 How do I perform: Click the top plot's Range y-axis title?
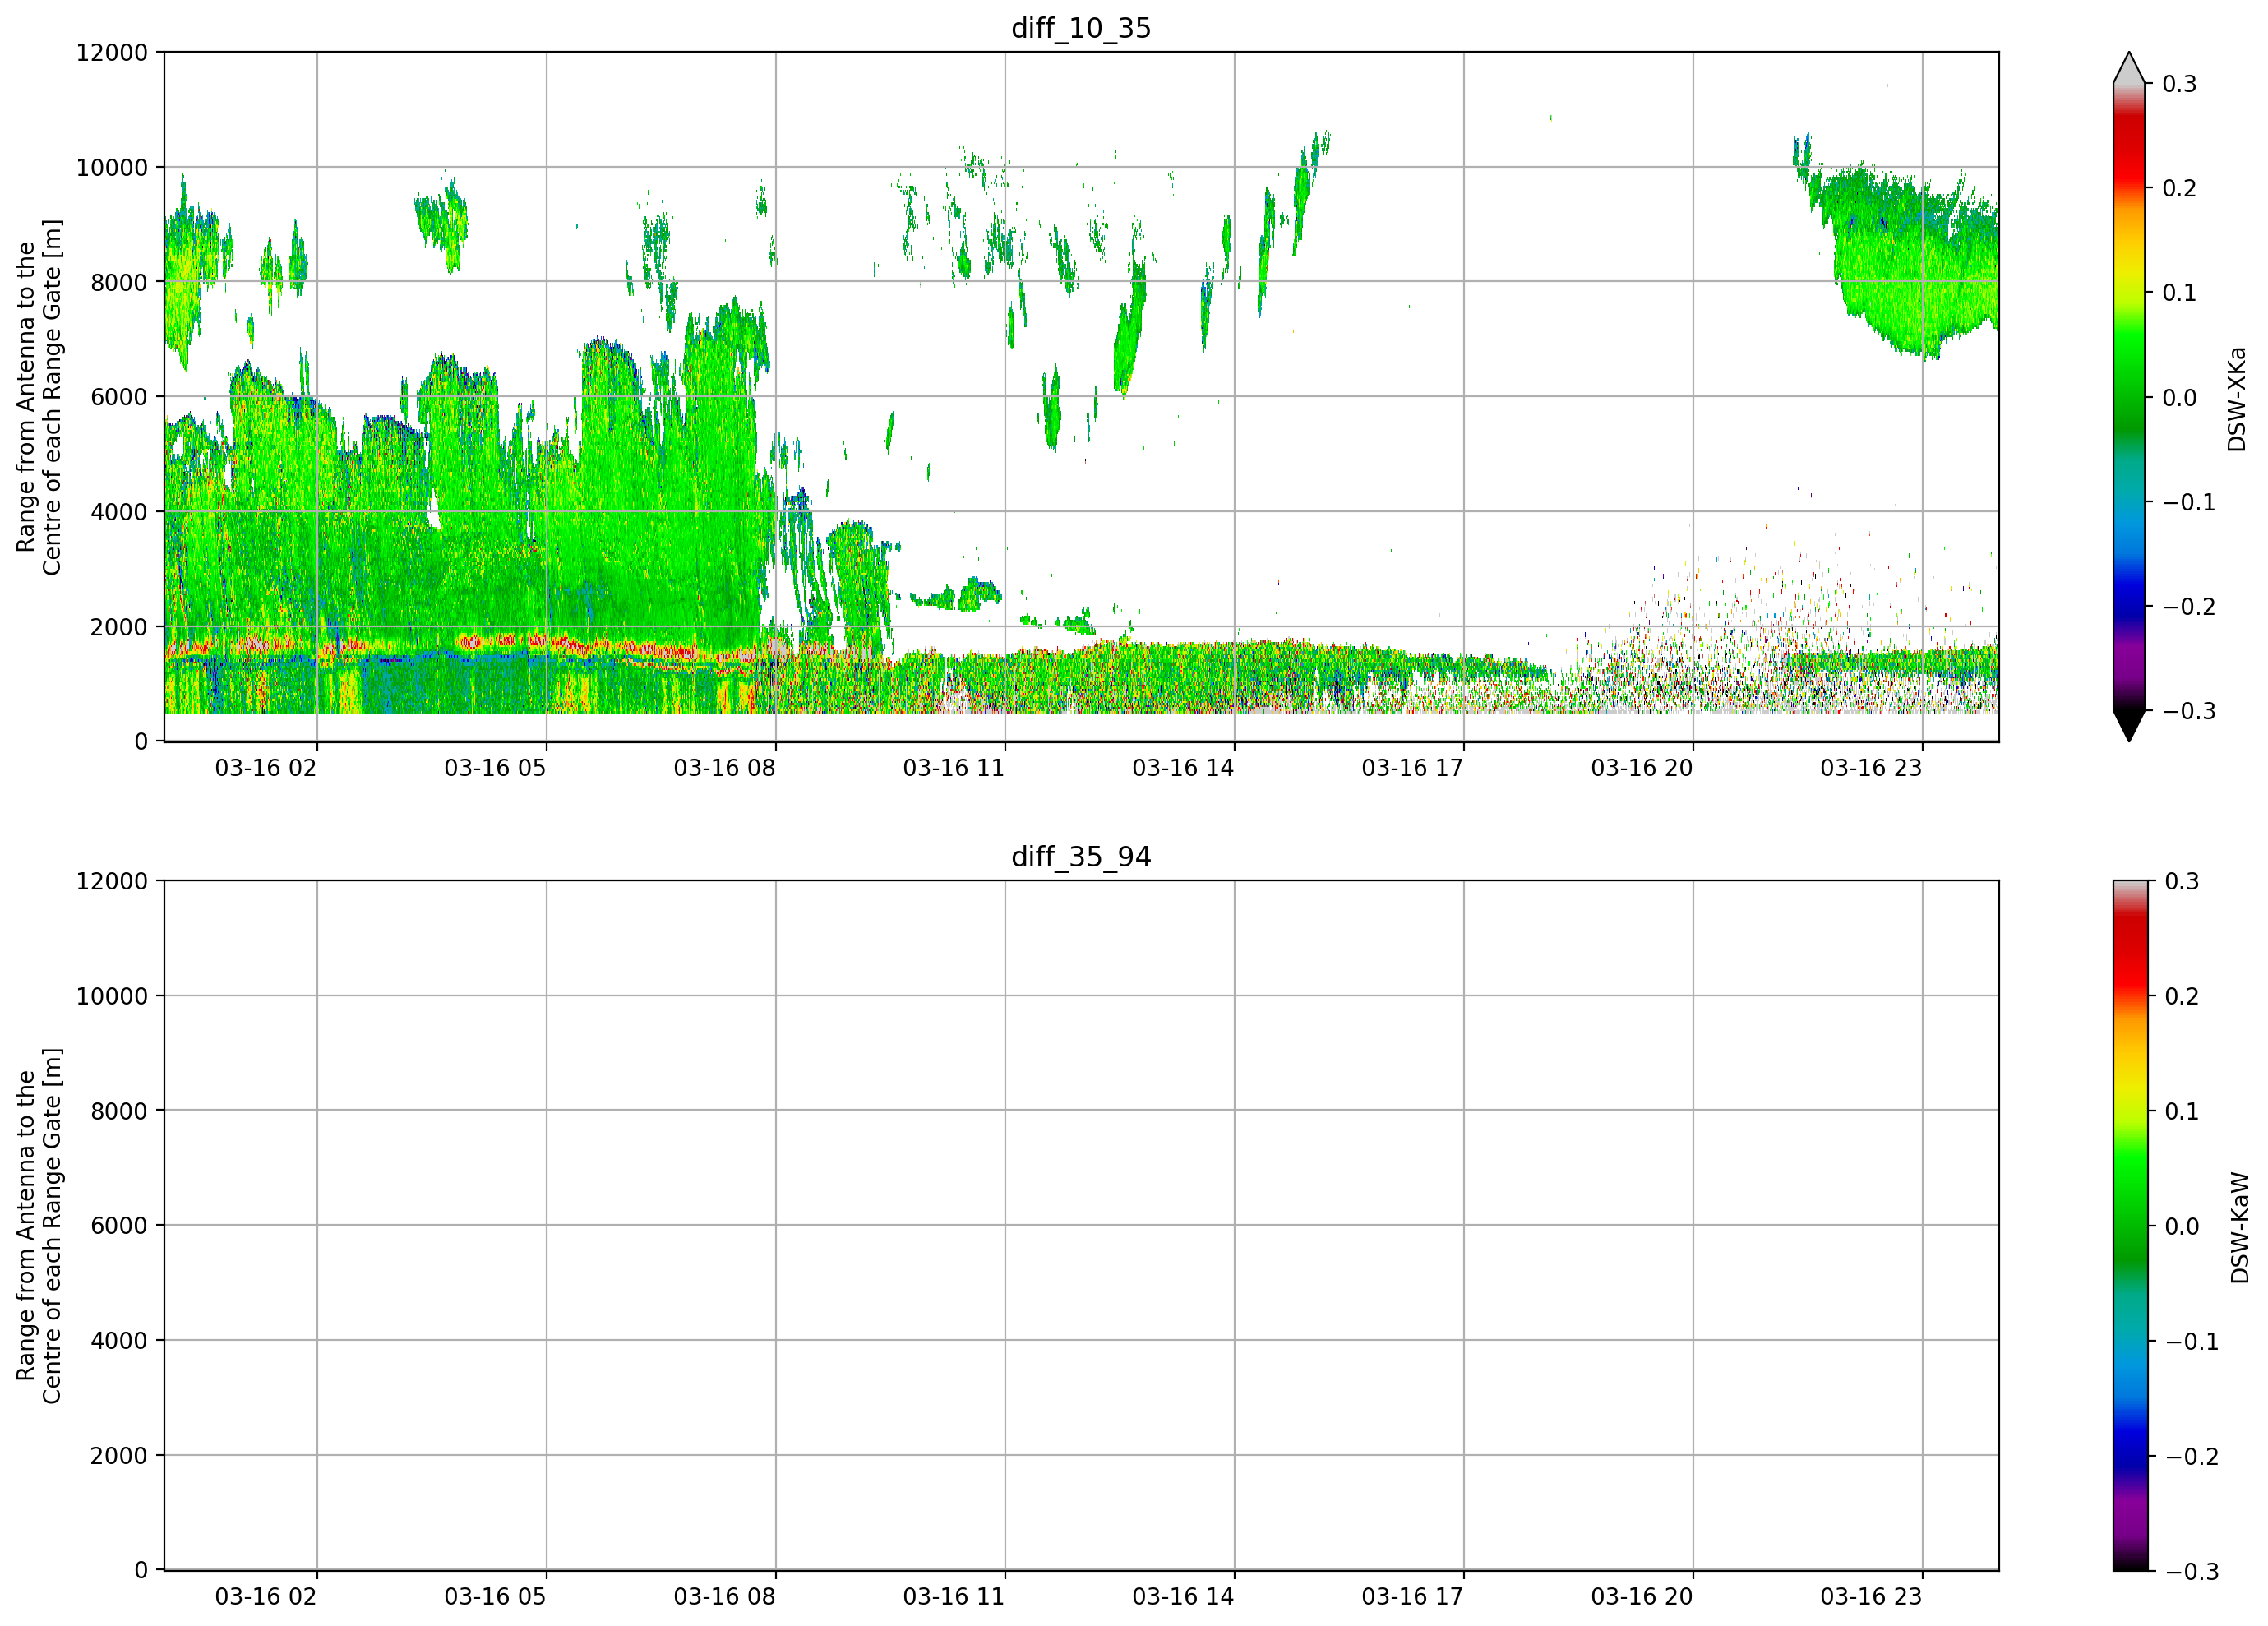pyautogui.click(x=39, y=397)
